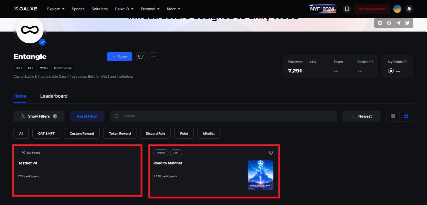This screenshot has width=427, height=205.
Task: Click the Infrastructure tag
Action: click(63, 68)
